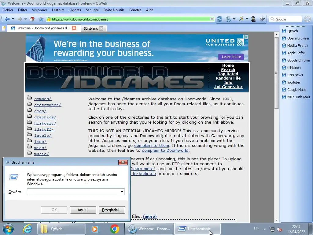Open Google Chrome from taskbar
The image size is (313, 235).
coord(115,229)
